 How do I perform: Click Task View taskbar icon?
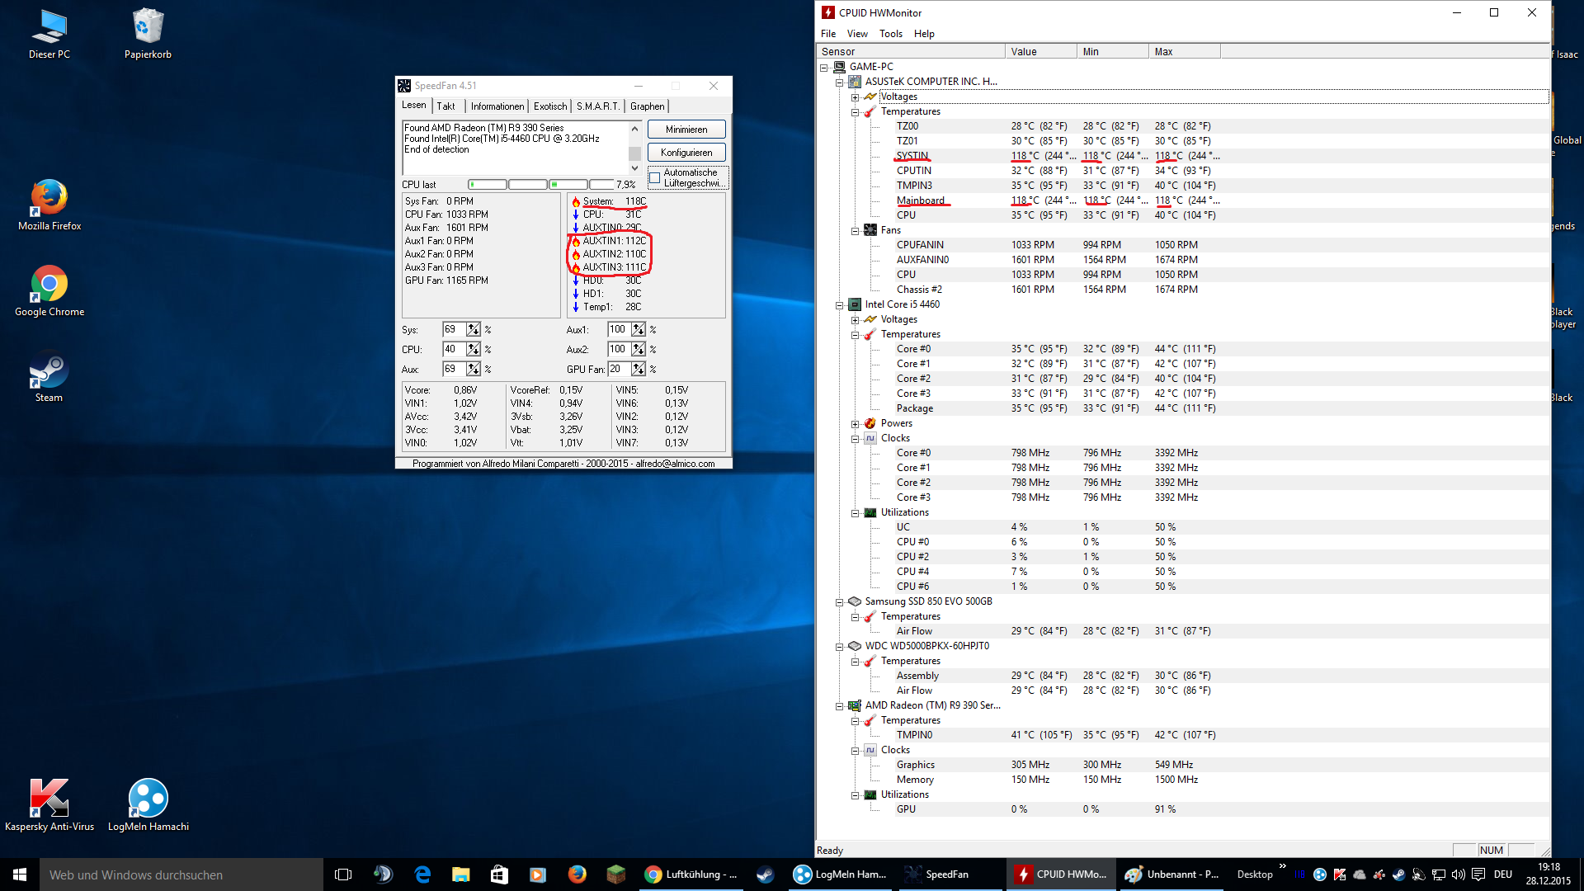tap(343, 874)
